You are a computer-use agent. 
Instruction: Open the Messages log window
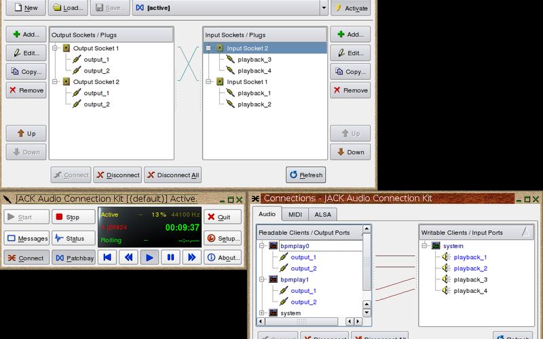26,238
